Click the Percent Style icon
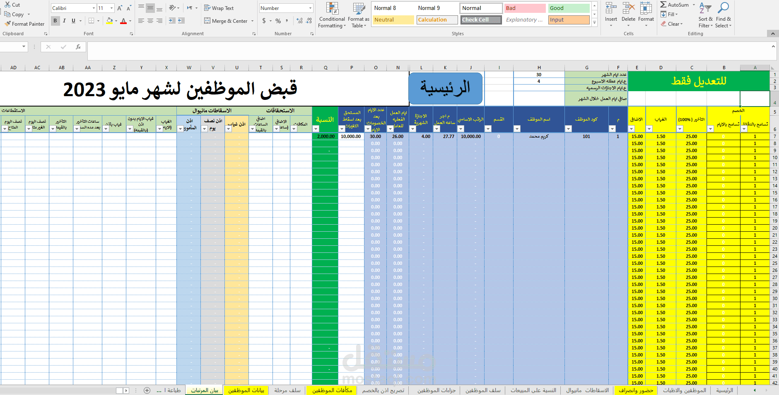 click(x=278, y=21)
